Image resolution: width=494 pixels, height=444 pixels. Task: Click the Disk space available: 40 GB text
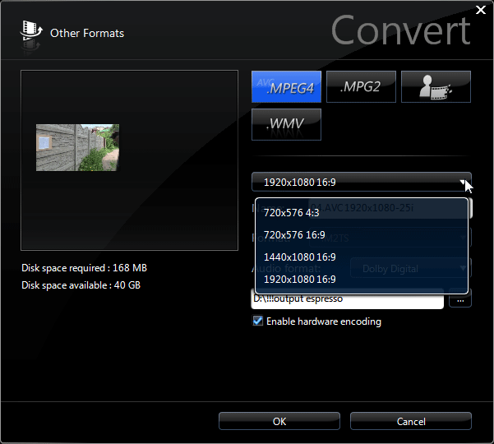(x=81, y=285)
